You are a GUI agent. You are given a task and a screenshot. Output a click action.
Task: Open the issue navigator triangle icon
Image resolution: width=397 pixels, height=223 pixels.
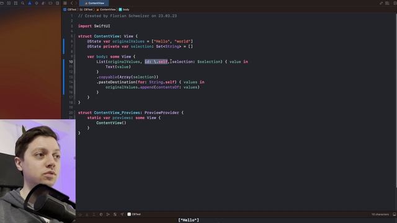coord(30,3)
